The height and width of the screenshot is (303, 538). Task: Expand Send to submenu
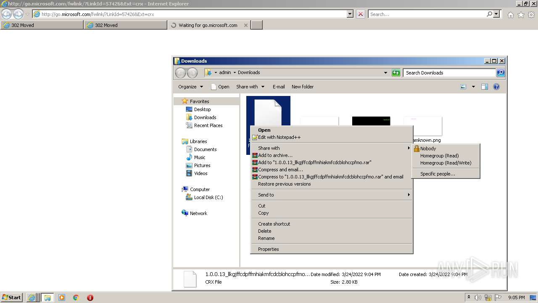(x=332, y=195)
